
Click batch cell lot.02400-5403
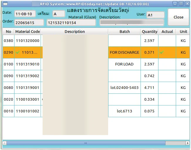124,87
